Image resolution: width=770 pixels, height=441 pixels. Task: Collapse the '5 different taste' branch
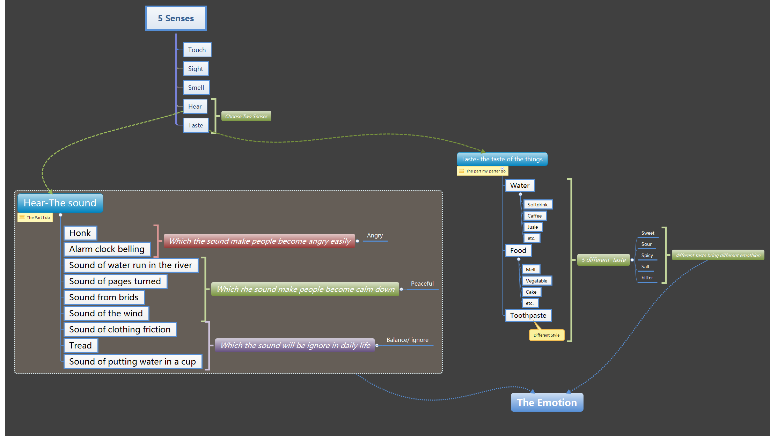pos(632,260)
